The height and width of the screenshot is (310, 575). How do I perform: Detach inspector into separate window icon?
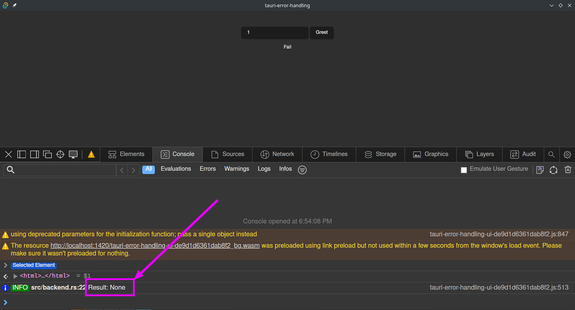click(47, 155)
